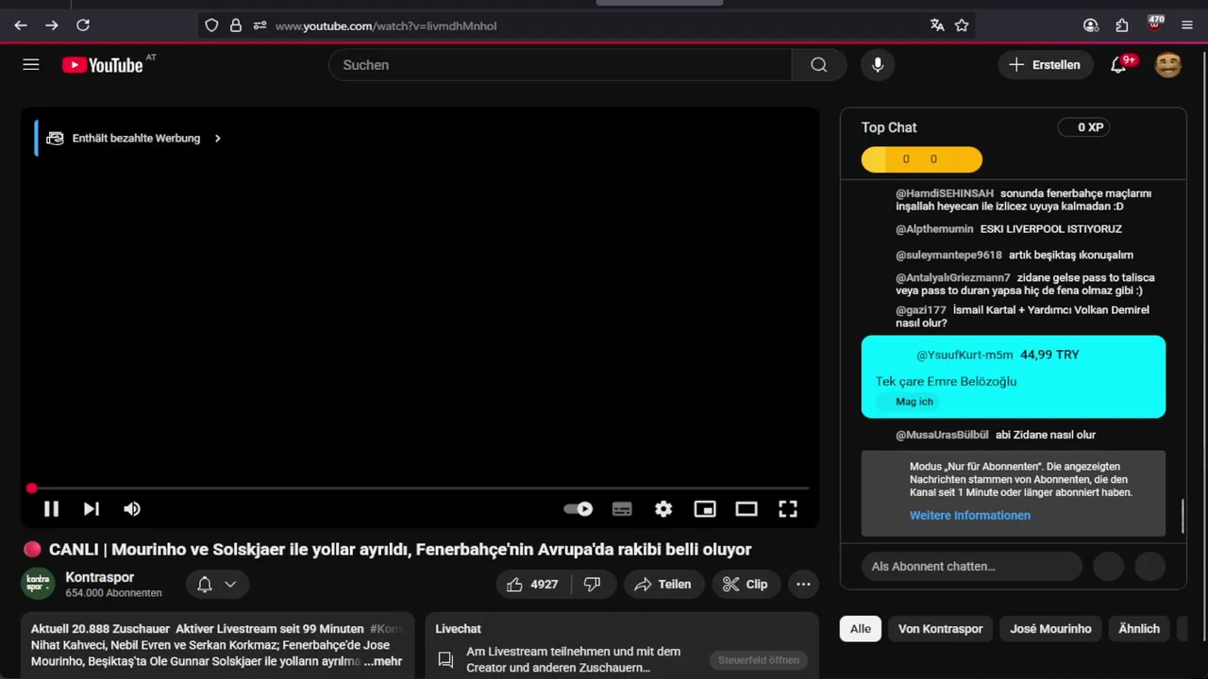The height and width of the screenshot is (679, 1208).
Task: Toggle subtitles with the captions icon
Action: point(622,508)
